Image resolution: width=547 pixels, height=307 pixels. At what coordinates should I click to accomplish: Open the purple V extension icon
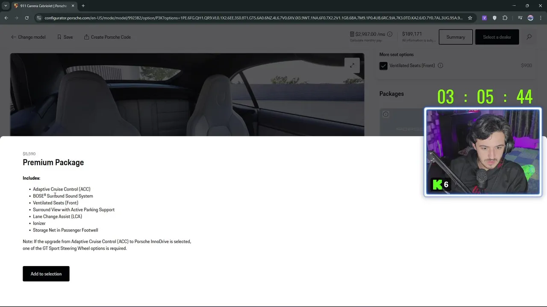coord(484,18)
